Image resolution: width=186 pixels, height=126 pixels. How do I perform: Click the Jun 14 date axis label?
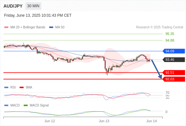(x=152, y=121)
